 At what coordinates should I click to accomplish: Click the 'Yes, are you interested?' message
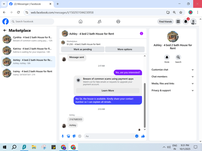click(x=128, y=72)
